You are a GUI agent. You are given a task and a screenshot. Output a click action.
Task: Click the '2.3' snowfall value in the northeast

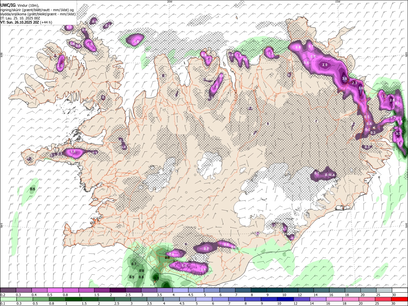[354, 83]
